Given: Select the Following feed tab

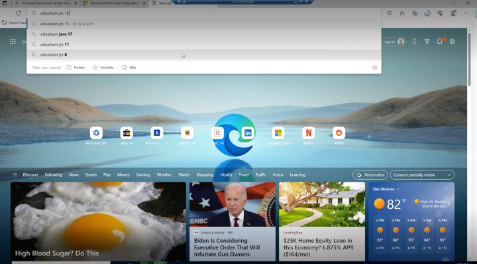Looking at the screenshot, I should pos(53,174).
